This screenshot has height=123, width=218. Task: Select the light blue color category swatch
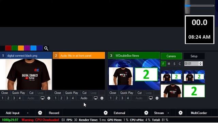33,48
